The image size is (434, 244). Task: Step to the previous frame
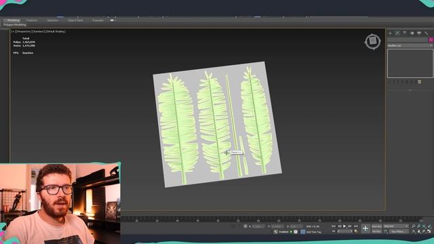(339, 226)
